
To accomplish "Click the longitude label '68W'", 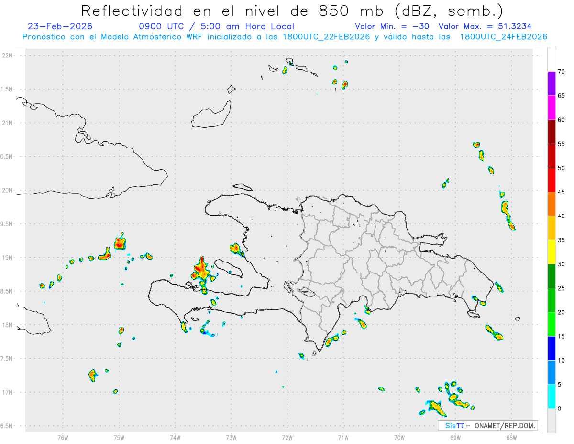I will coord(511,437).
